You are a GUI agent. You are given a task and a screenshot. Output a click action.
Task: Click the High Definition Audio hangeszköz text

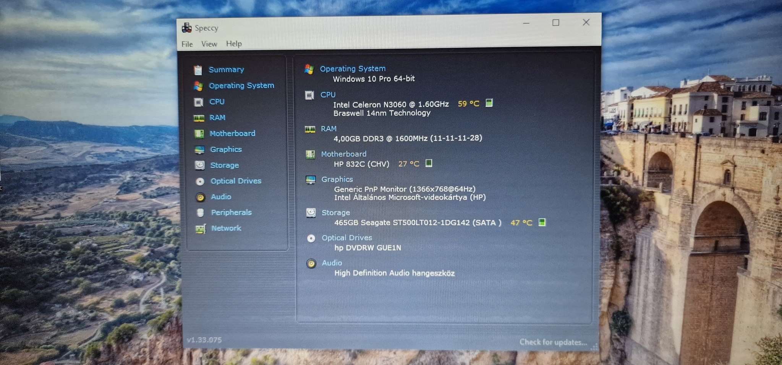pos(395,273)
